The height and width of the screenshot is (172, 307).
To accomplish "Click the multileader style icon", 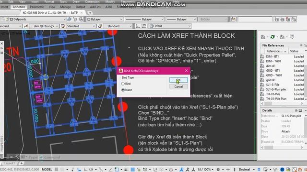I will click(x=100, y=26).
